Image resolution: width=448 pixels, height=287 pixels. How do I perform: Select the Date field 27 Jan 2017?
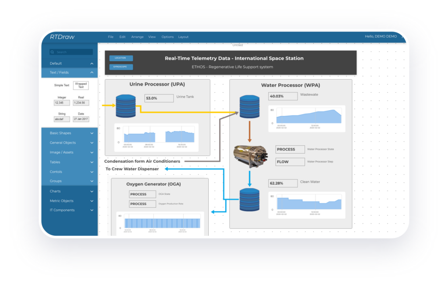click(81, 119)
